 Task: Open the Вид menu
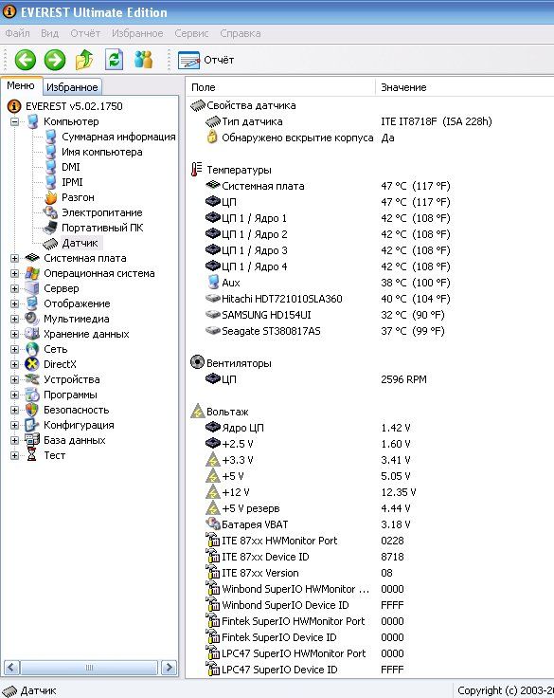49,33
